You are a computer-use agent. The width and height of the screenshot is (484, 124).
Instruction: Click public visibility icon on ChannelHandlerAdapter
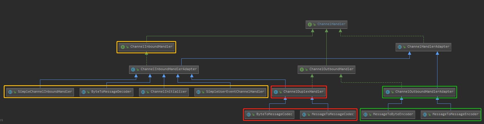click(404, 47)
